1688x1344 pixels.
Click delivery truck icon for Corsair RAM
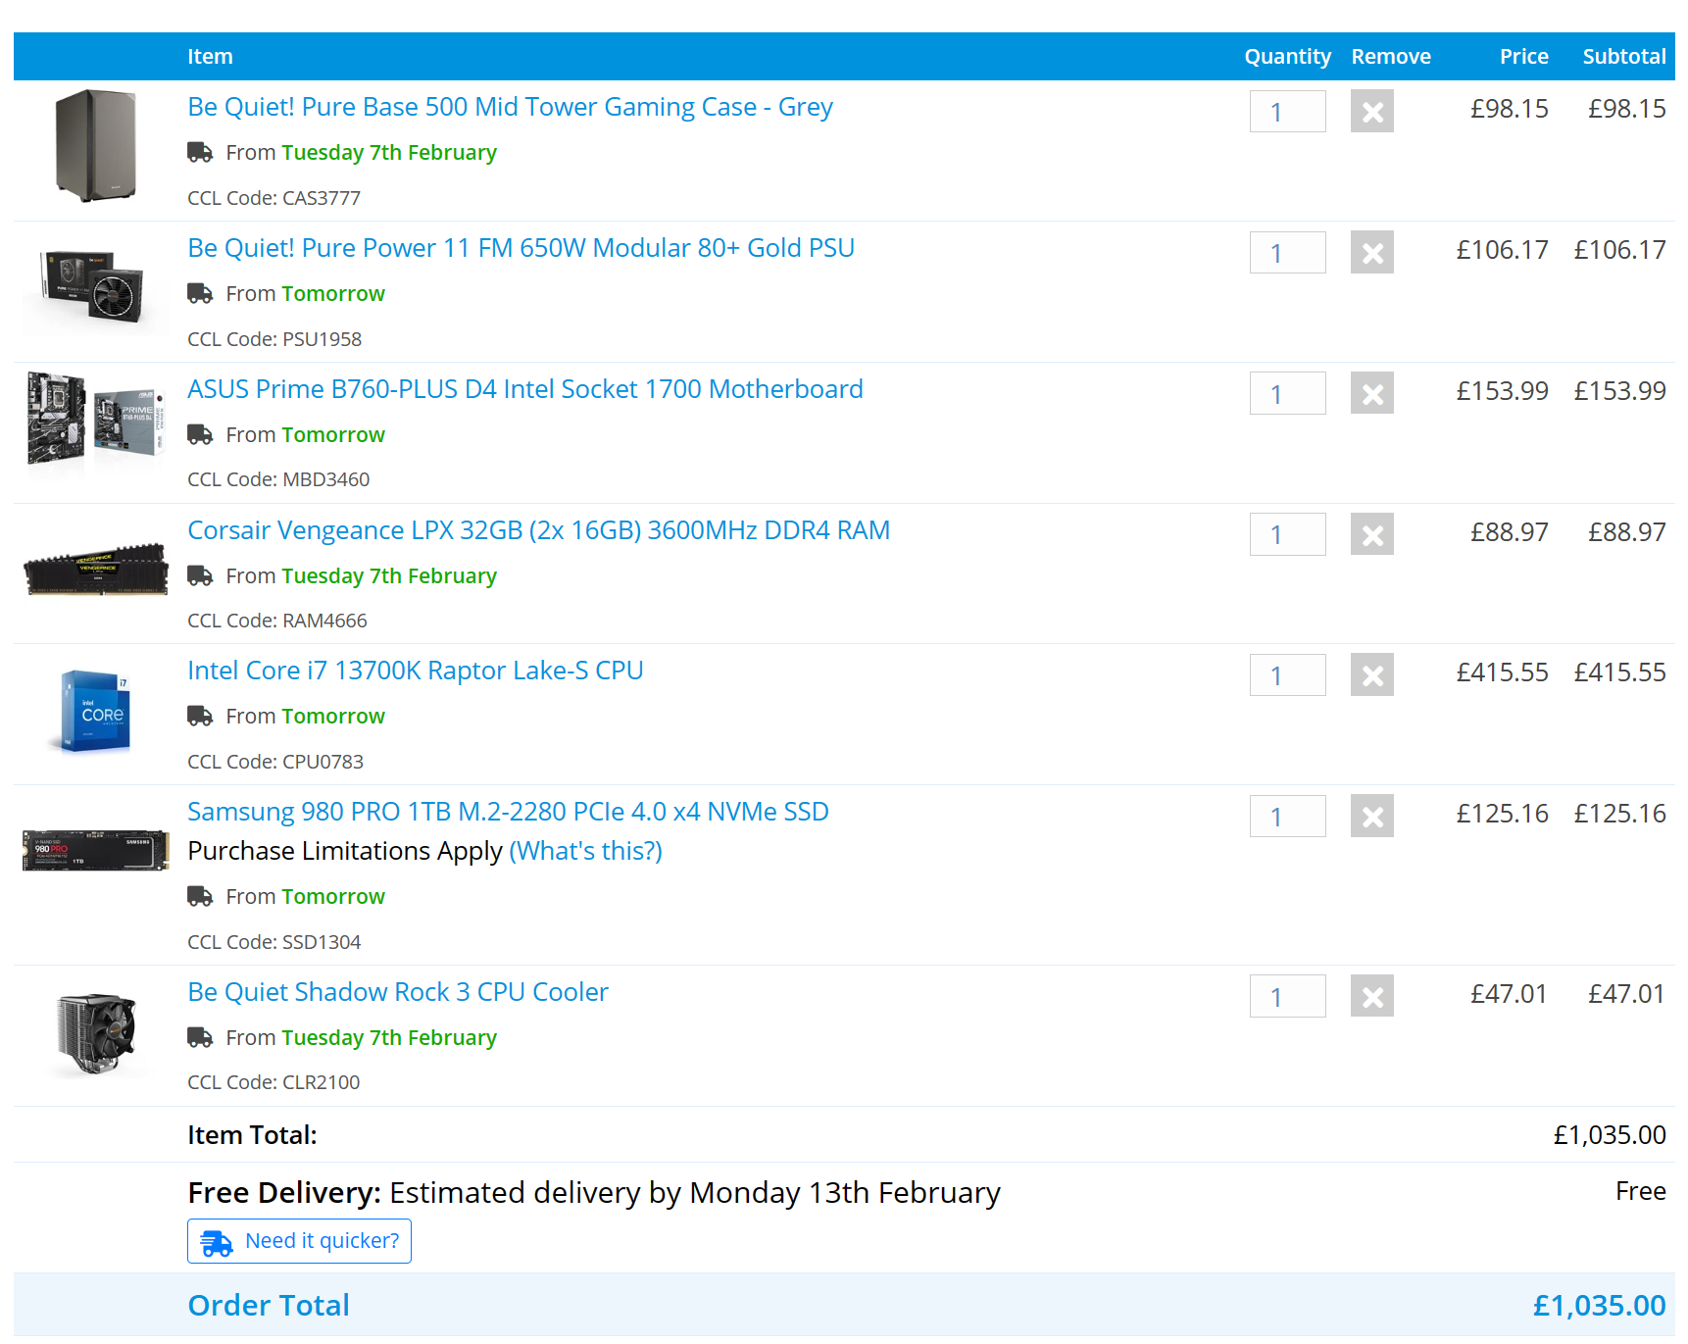coord(200,576)
